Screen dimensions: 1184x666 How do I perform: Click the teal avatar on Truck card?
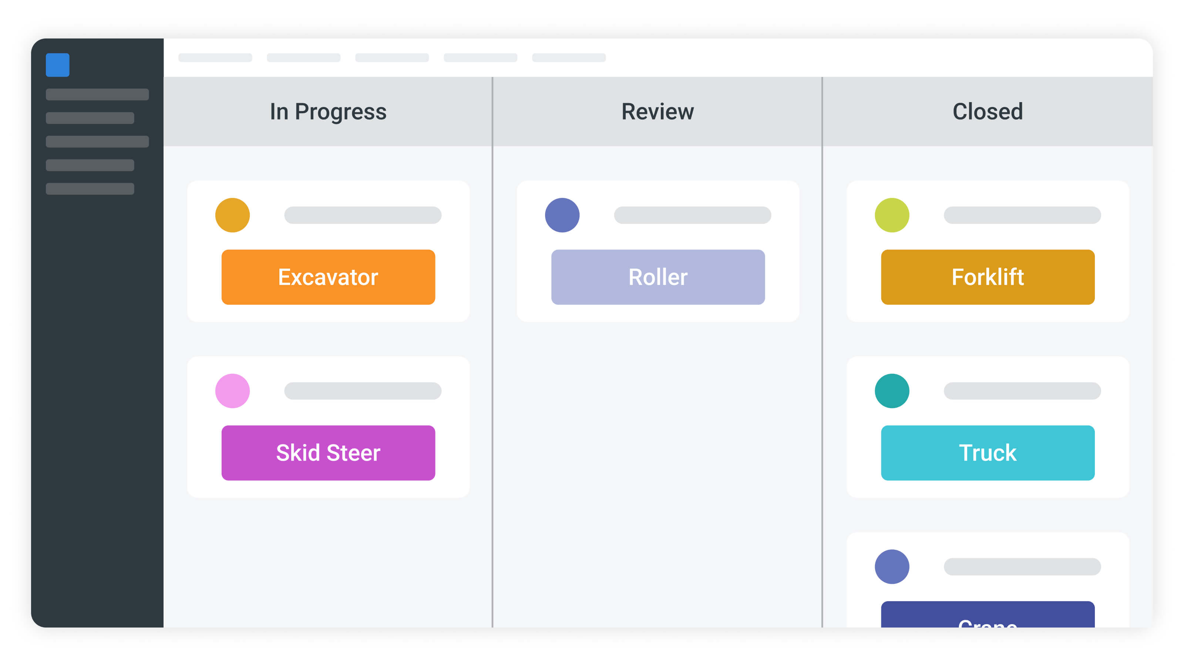(x=892, y=391)
